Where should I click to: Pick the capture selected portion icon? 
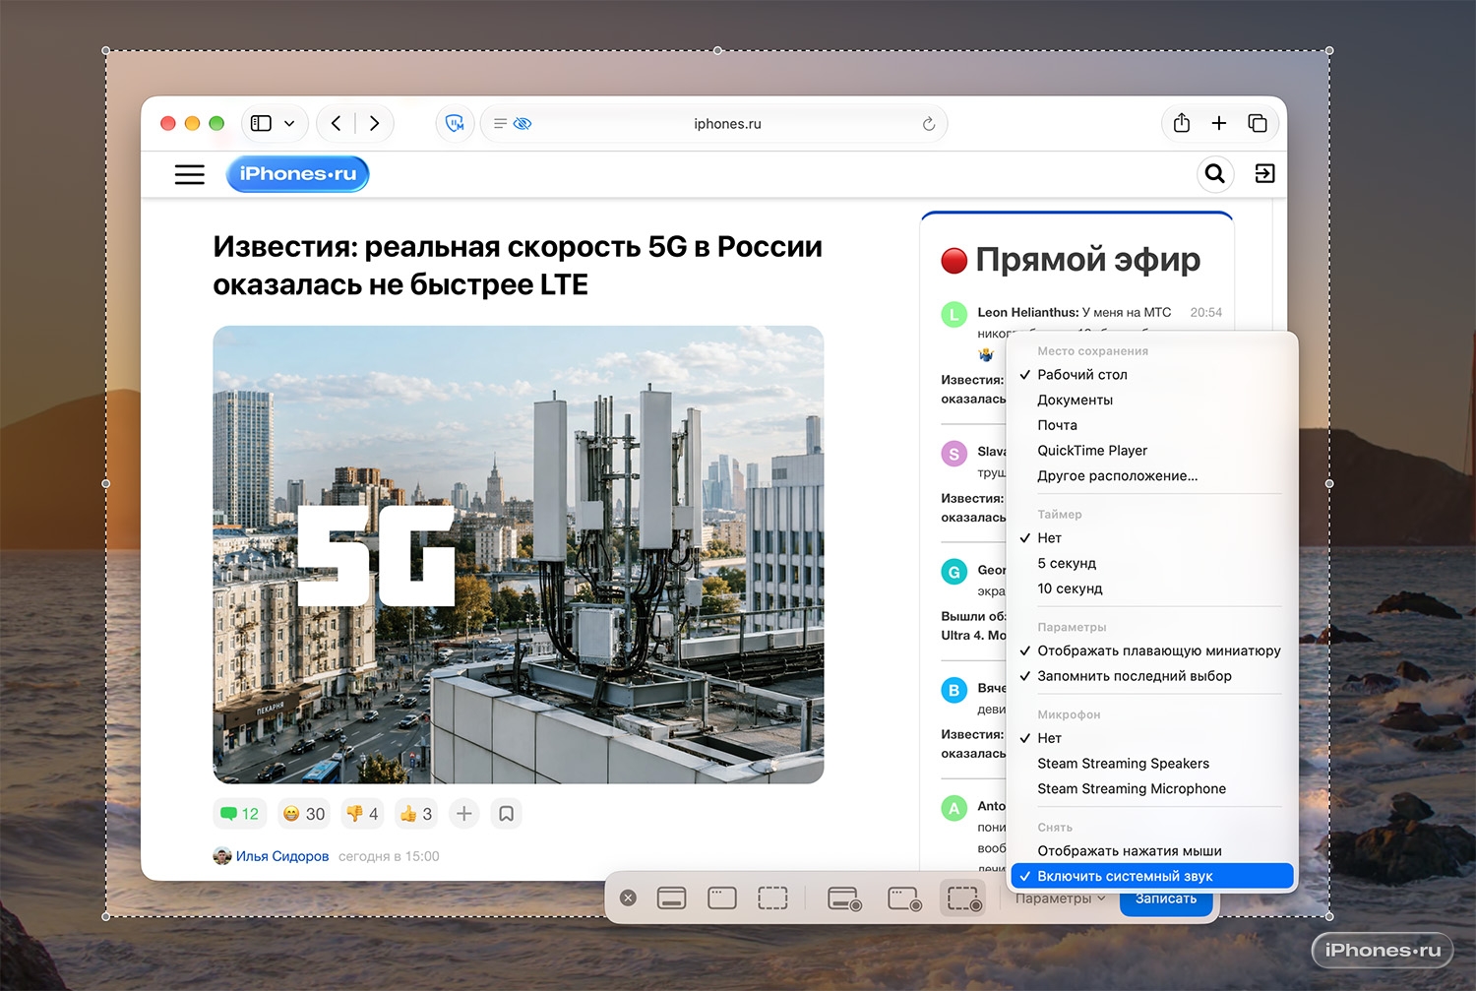(772, 898)
